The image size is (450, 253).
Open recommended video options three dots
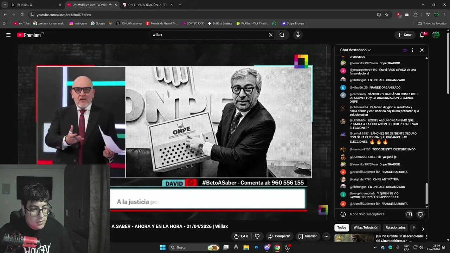tap(427, 237)
